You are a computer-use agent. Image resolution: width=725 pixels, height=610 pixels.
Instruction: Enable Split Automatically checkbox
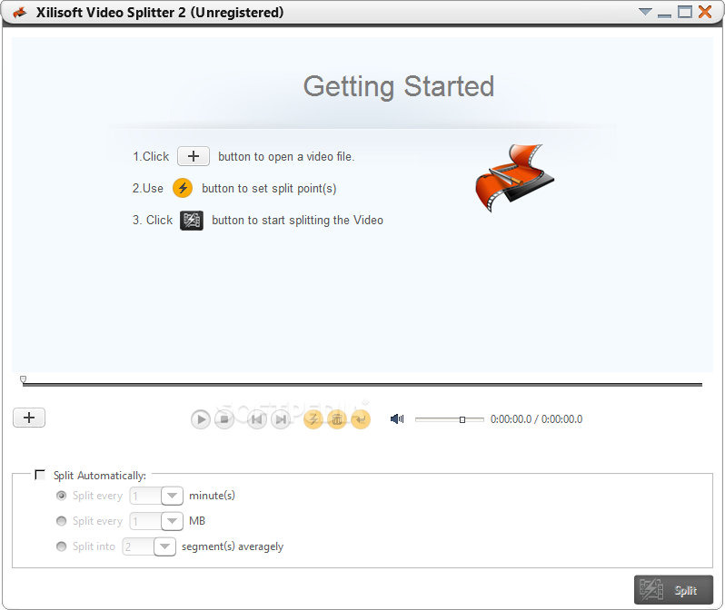coord(40,475)
